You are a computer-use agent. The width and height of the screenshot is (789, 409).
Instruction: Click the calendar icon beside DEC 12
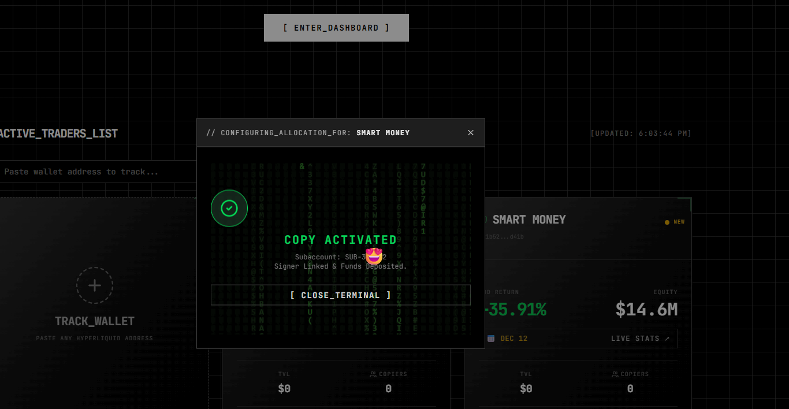[491, 339]
